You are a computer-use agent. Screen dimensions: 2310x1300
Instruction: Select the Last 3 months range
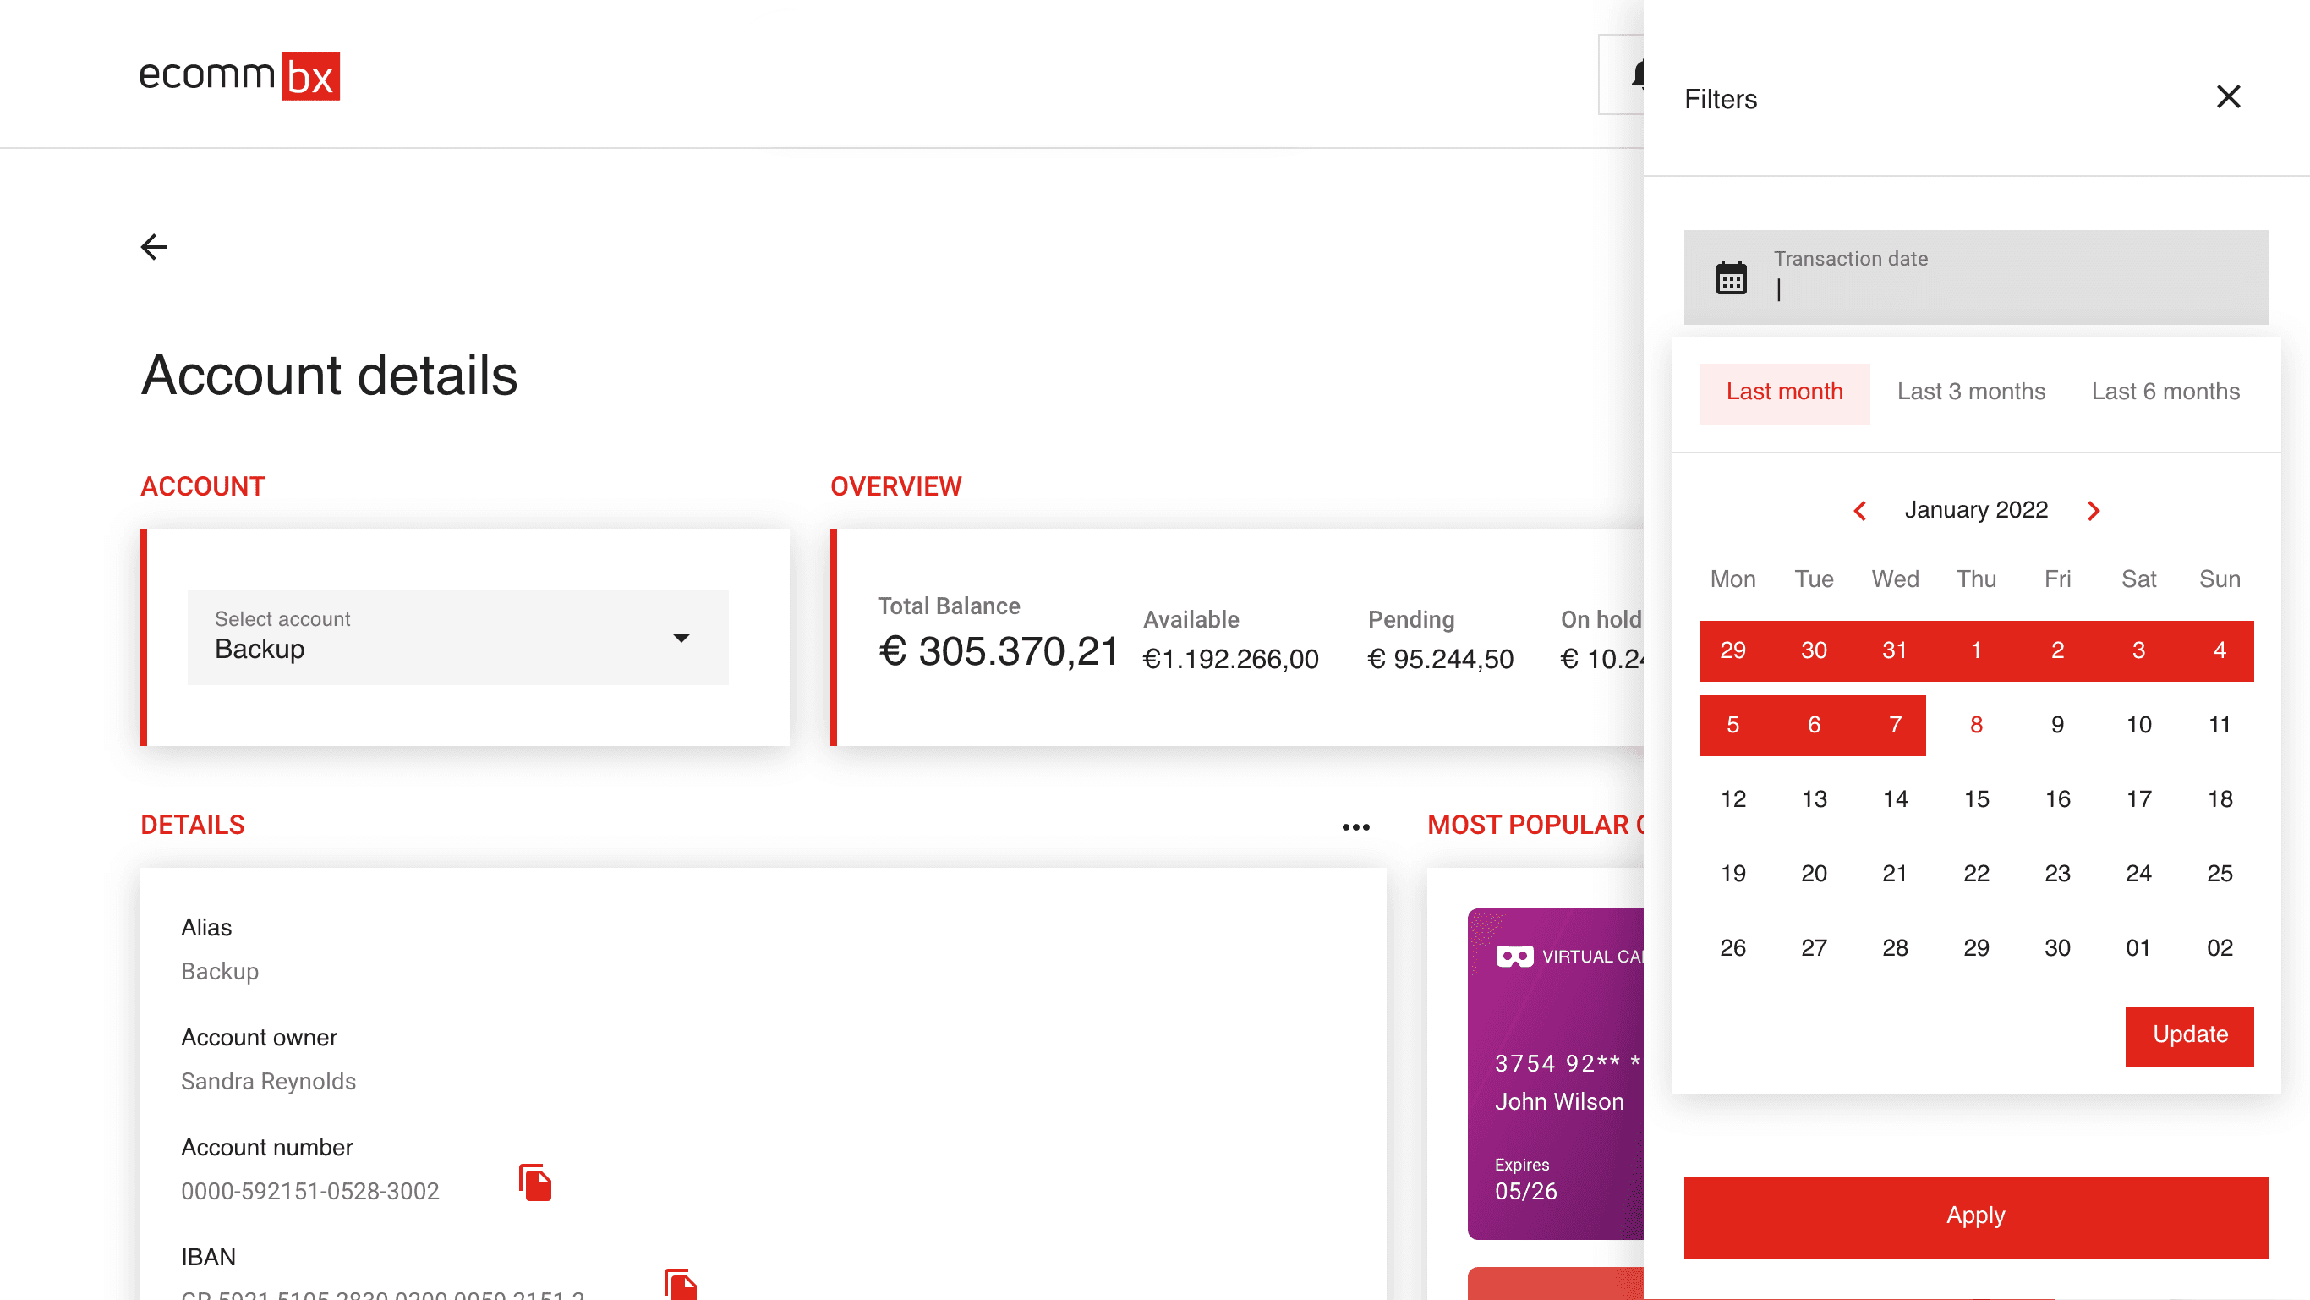tap(1970, 392)
